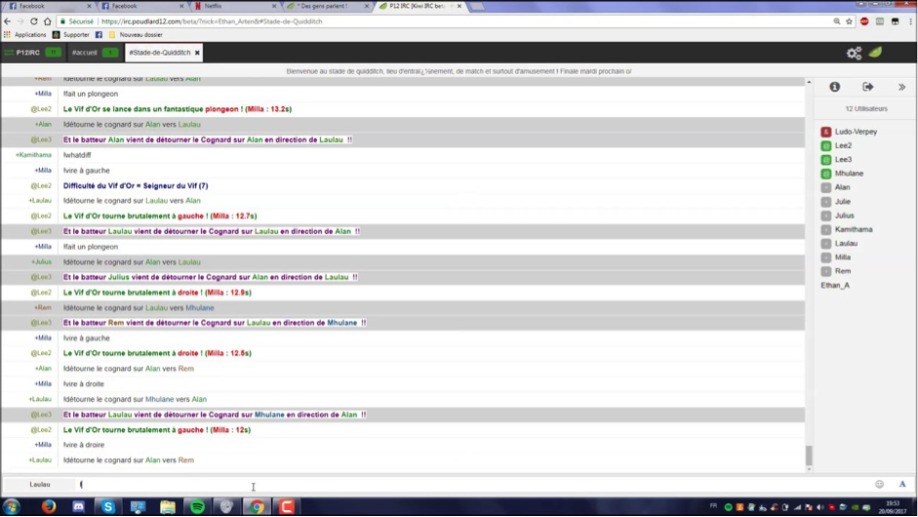Go to browser home page icon
This screenshot has height=517, width=918.
tap(48, 21)
